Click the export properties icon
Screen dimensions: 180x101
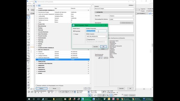pos(89,88)
